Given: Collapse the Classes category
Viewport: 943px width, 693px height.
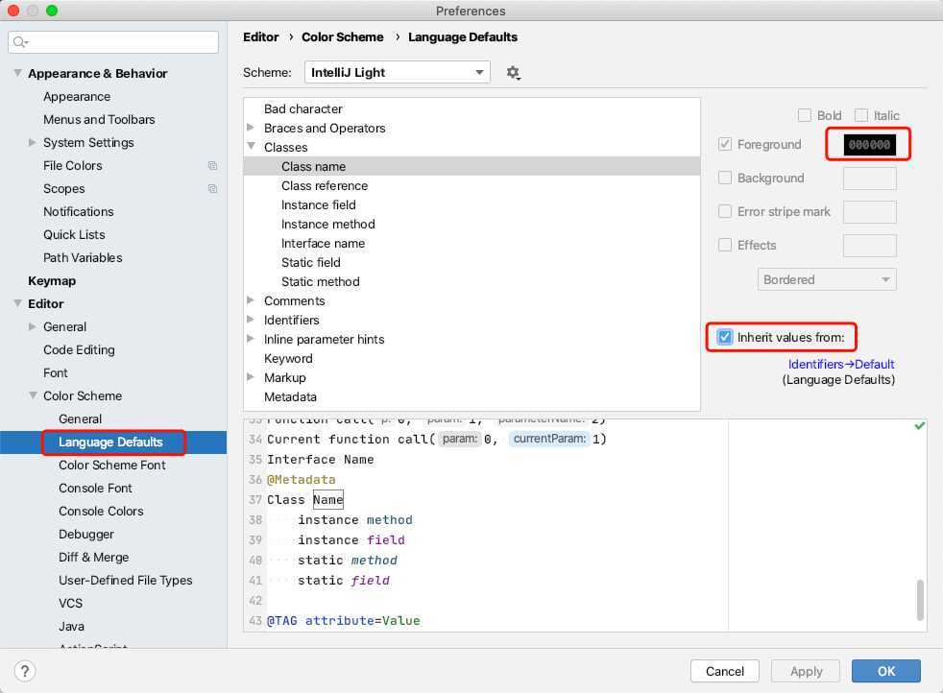Looking at the screenshot, I should click(x=251, y=147).
